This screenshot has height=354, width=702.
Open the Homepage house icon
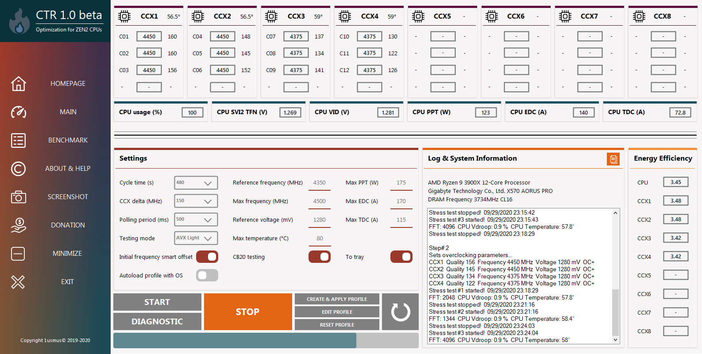19,84
